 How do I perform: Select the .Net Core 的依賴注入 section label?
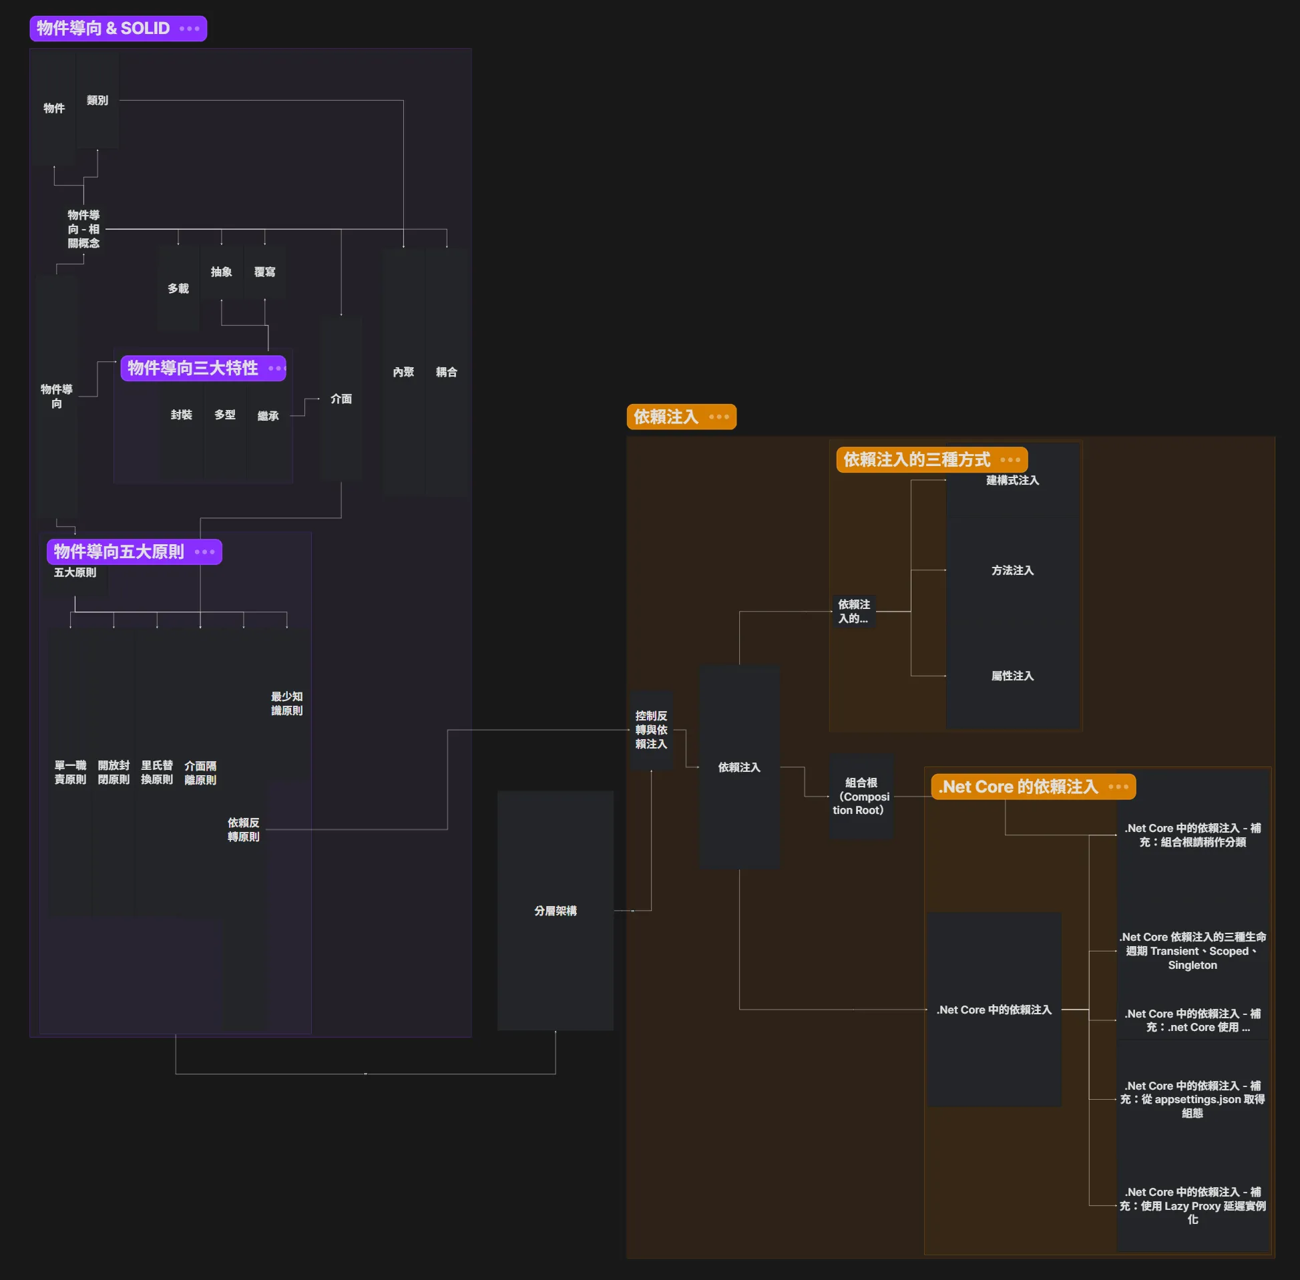point(1018,787)
